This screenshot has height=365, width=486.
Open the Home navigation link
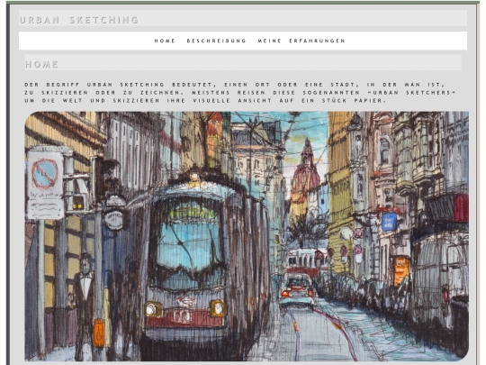pos(165,41)
